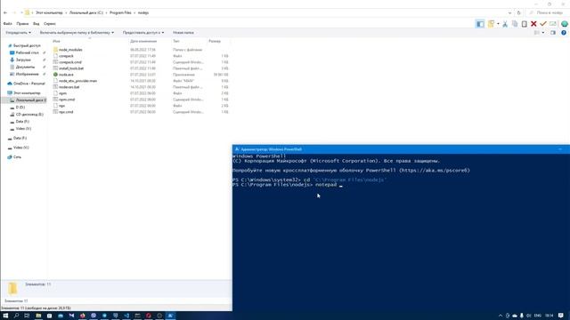
Task: Click the red X Delete icon
Action: (x=533, y=24)
